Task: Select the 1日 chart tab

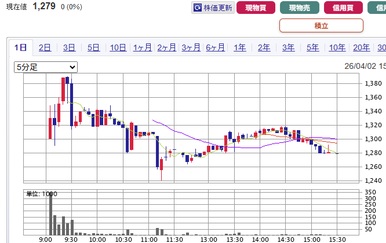Action: (x=21, y=47)
